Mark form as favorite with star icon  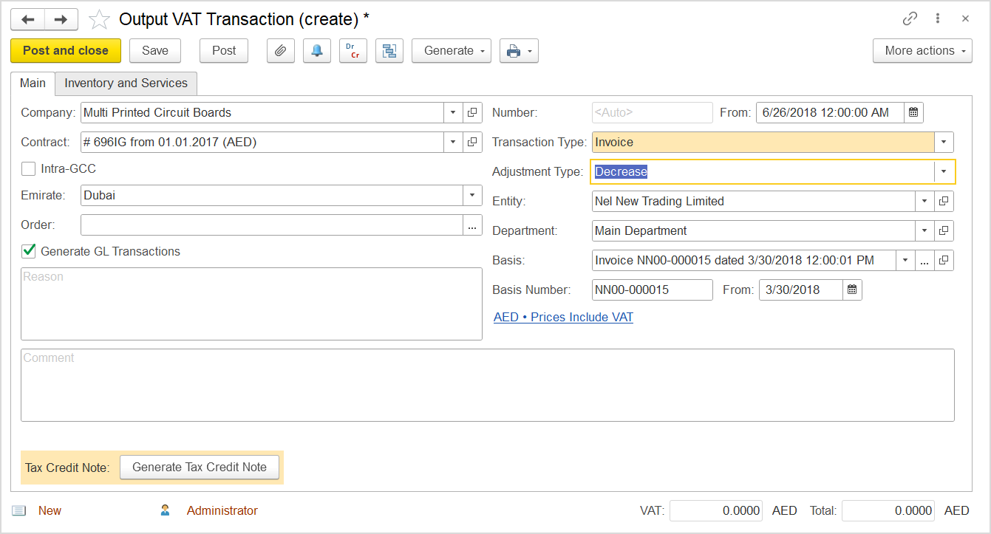99,19
